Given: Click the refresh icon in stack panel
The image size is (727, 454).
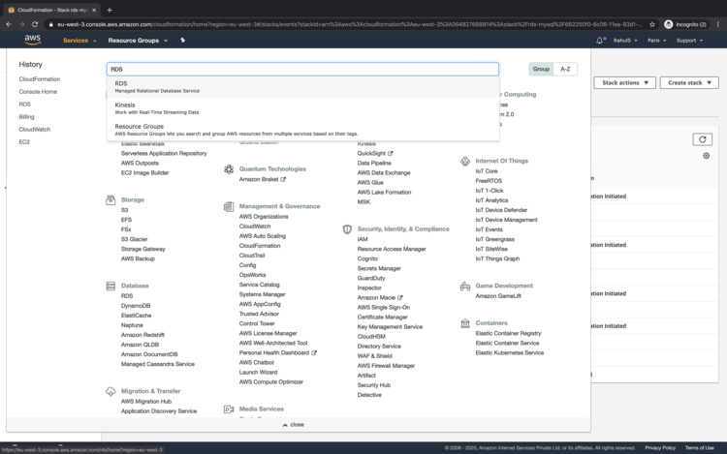Looking at the screenshot, I should [x=703, y=139].
